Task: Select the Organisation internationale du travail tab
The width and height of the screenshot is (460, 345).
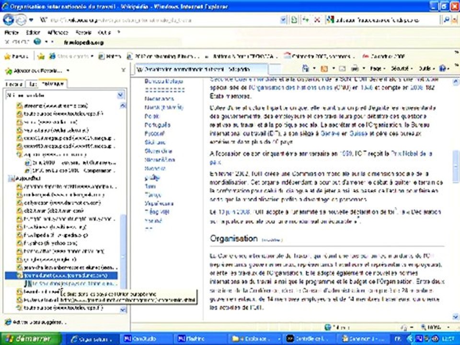Action: point(201,69)
